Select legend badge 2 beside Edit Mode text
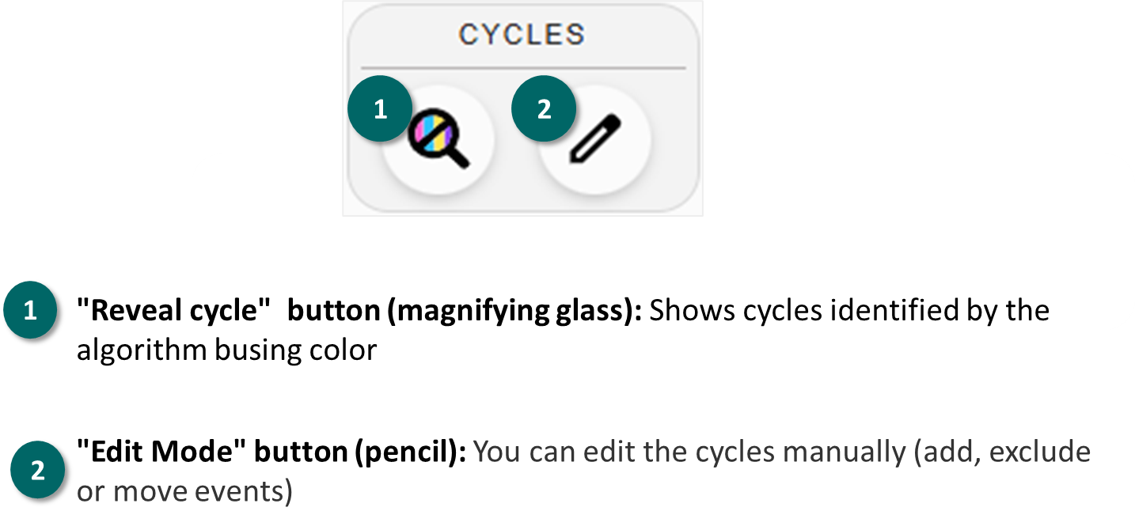The image size is (1135, 530). tap(37, 471)
